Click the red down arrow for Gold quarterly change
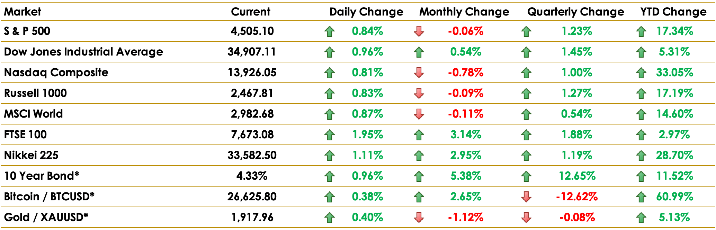 pyautogui.click(x=526, y=218)
